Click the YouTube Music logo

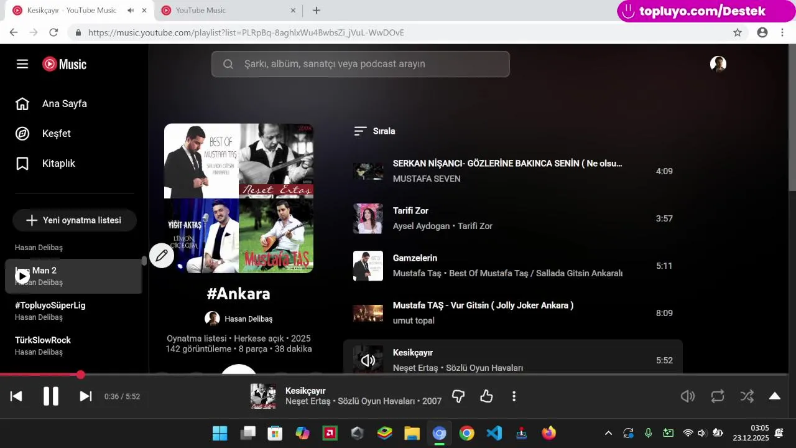click(64, 64)
